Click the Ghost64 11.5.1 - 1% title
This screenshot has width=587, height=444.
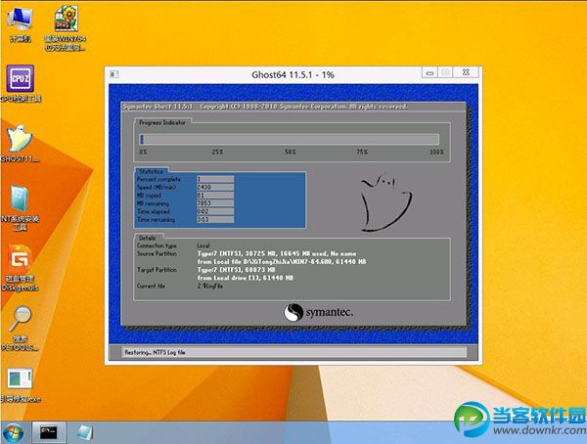[293, 74]
